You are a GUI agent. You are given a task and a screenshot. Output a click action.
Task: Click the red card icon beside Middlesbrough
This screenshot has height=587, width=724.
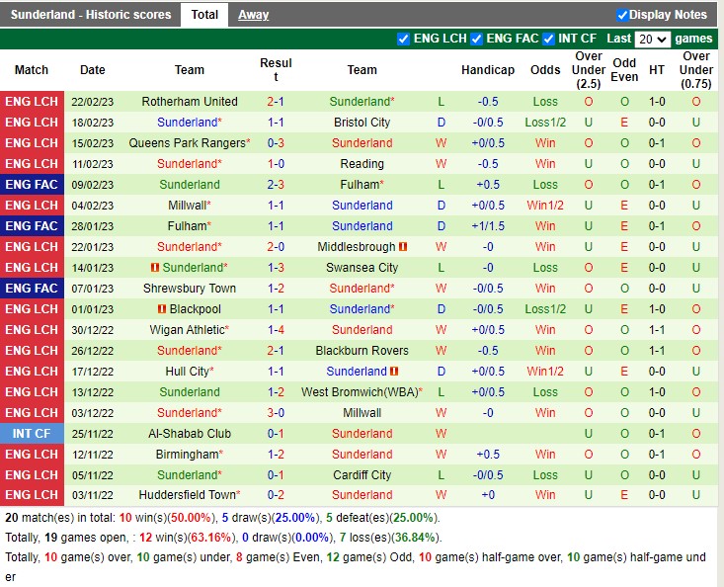(x=403, y=247)
